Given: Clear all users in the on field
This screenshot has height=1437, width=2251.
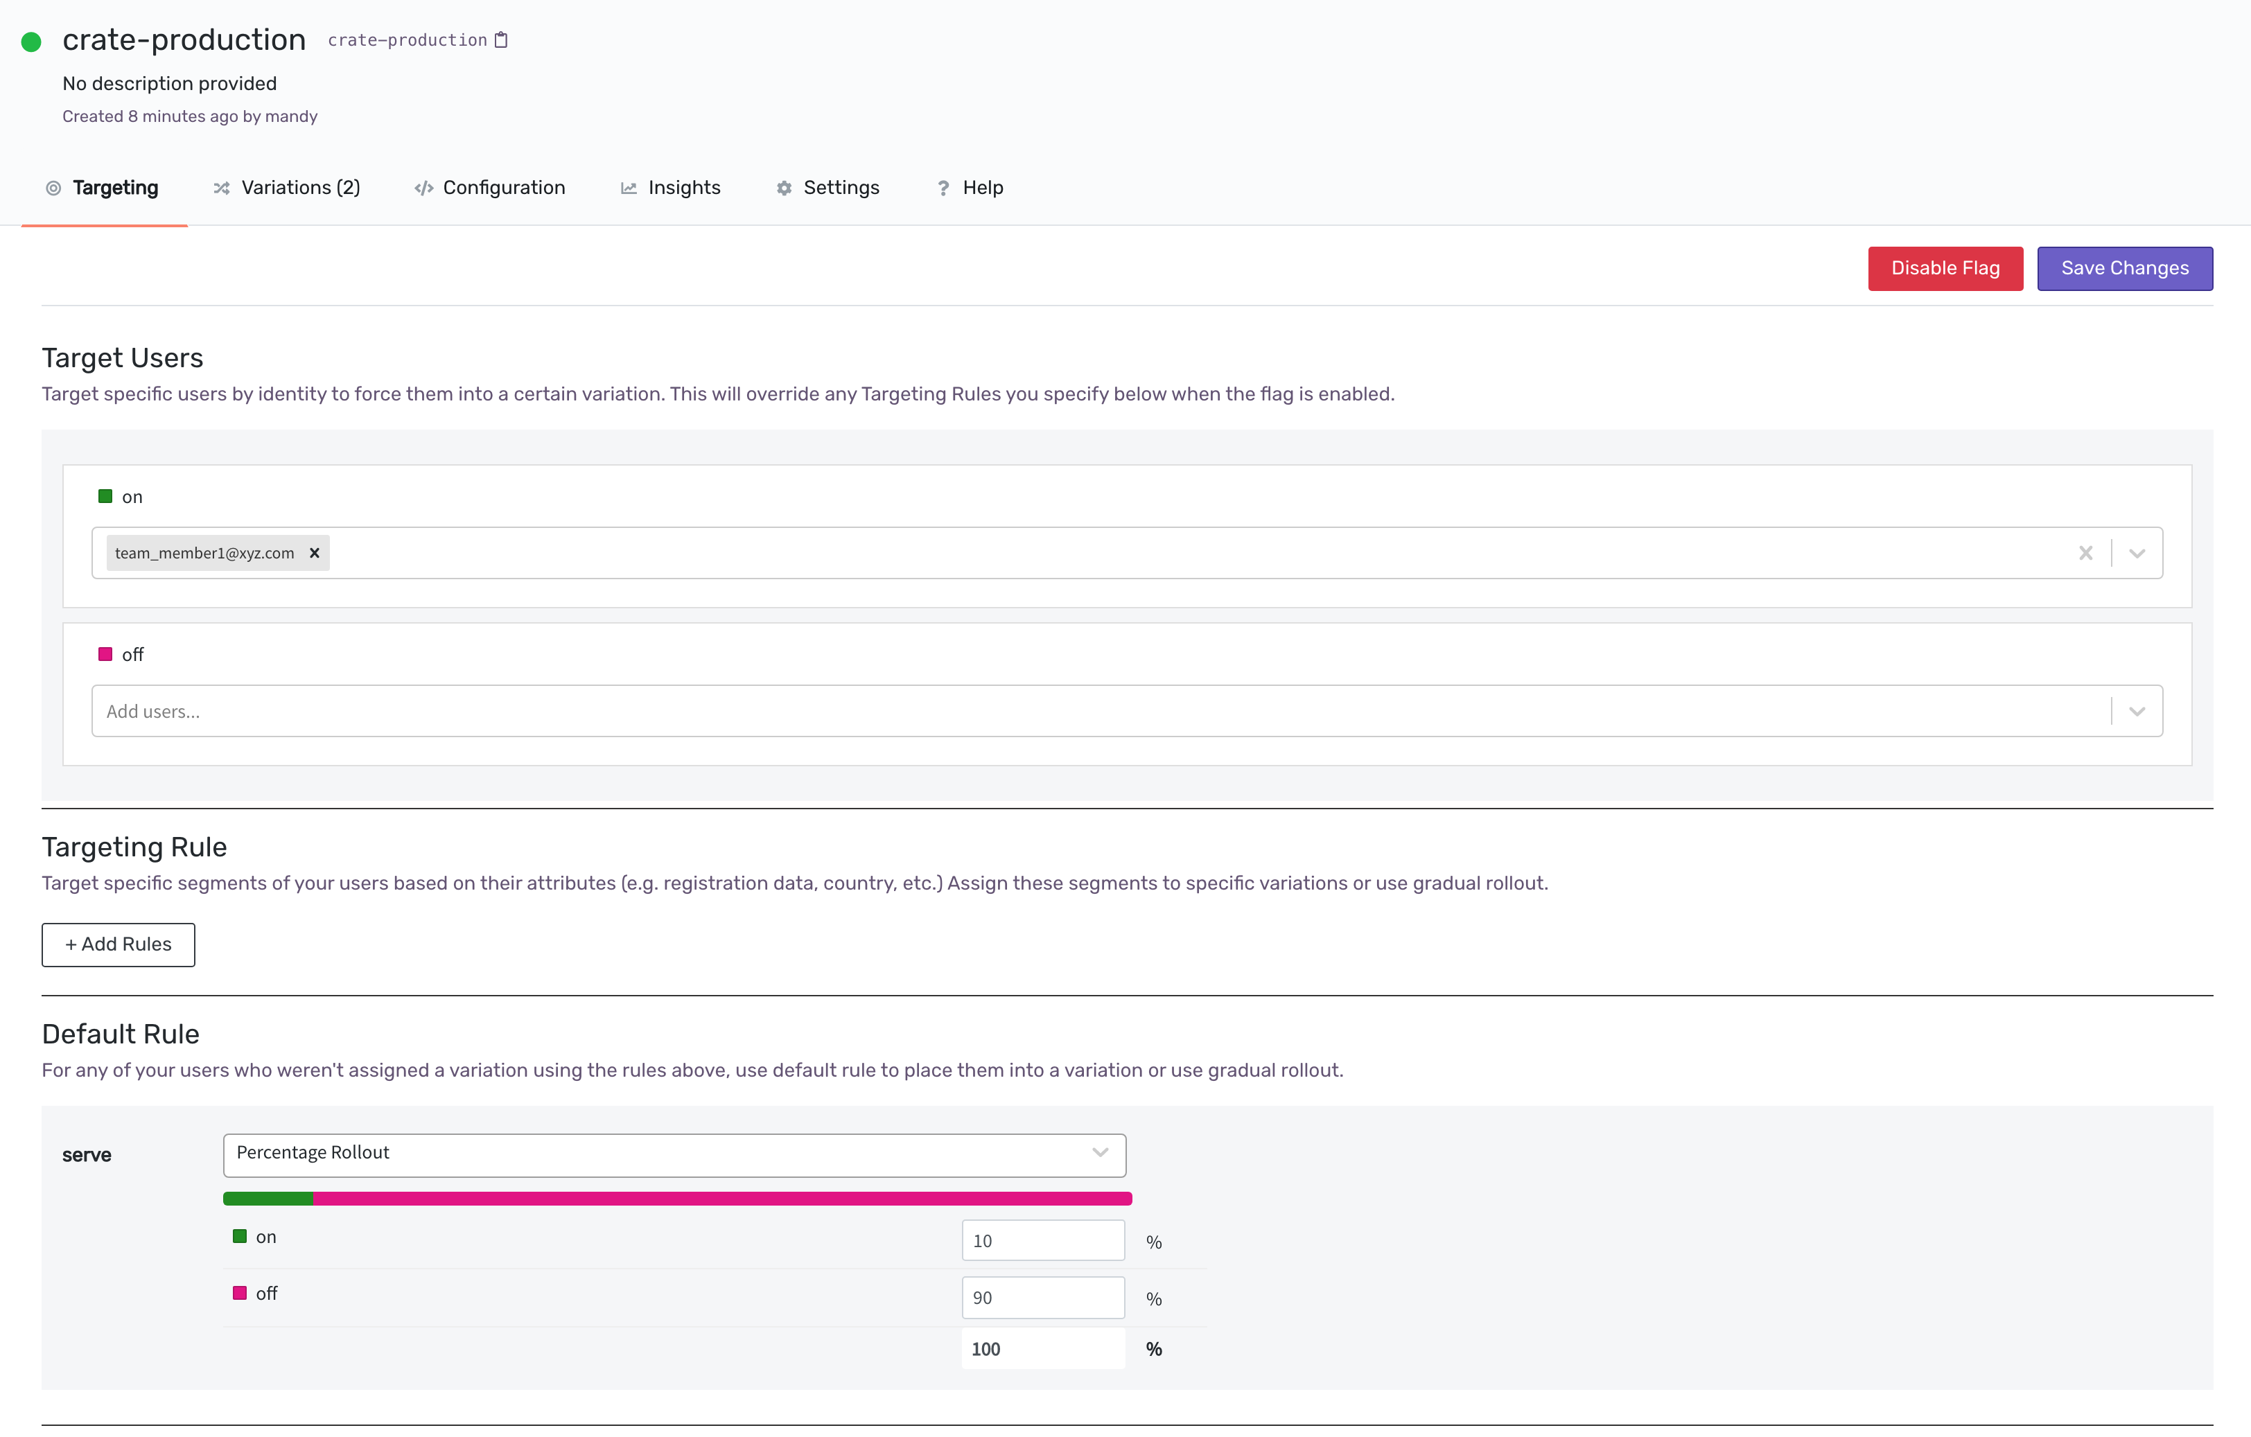Looking at the screenshot, I should pyautogui.click(x=2085, y=553).
